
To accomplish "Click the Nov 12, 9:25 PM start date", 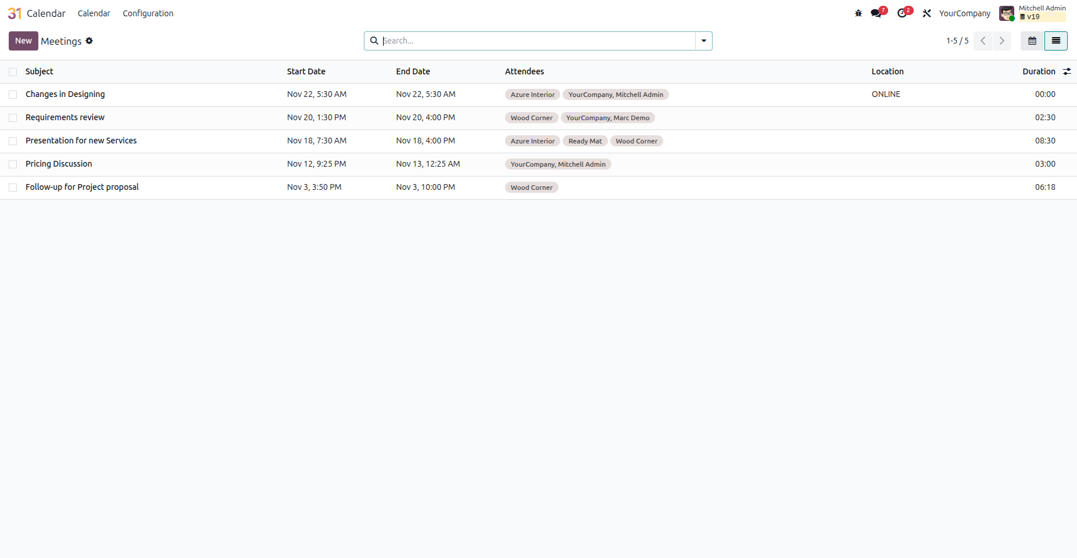I will click(x=317, y=164).
